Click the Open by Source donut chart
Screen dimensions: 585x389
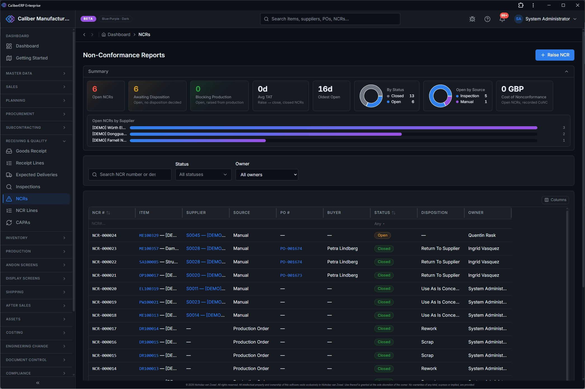[x=440, y=96]
